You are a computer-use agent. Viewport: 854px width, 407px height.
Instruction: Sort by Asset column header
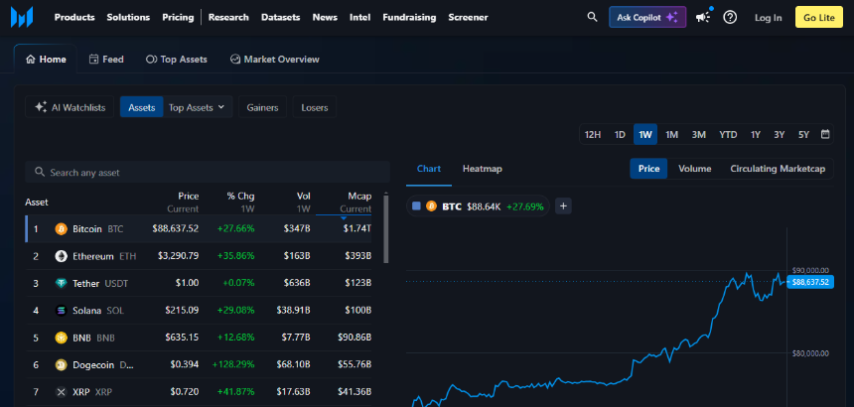point(37,203)
